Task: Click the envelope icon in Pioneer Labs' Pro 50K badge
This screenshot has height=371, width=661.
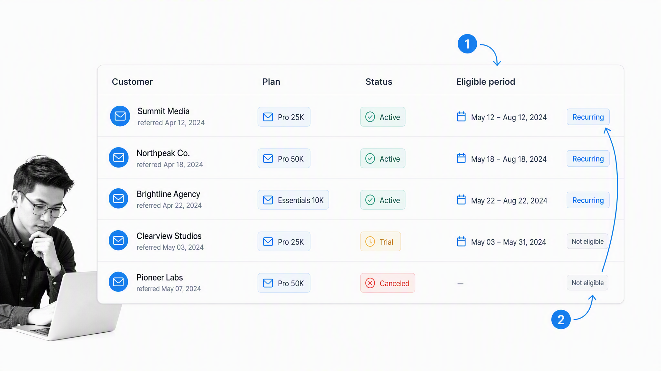Action: [268, 283]
